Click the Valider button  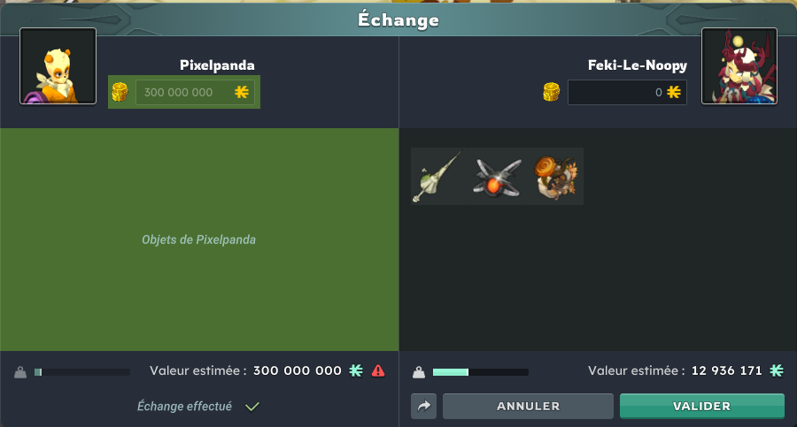pos(702,406)
